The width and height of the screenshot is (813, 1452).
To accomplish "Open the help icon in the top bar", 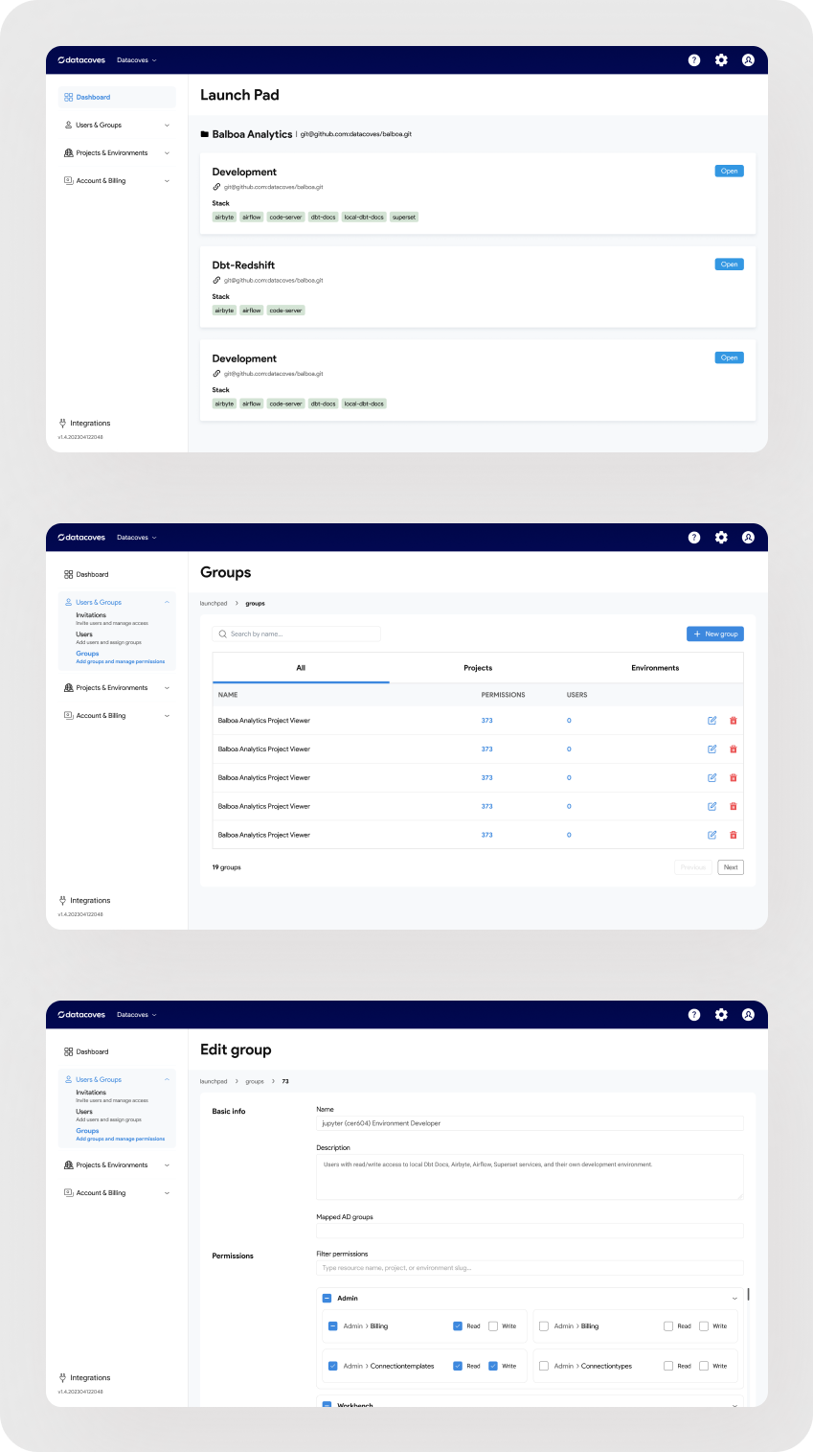I will (x=694, y=59).
